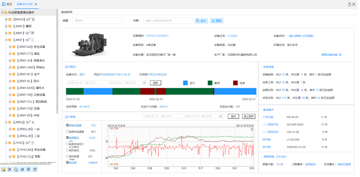Viewport: 360px width, 177px height.
Task: Click the move down icon in tree toolbar
Action: click(28, 169)
